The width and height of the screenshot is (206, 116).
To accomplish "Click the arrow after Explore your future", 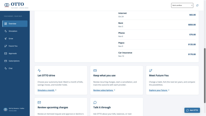I will tap(169, 90).
